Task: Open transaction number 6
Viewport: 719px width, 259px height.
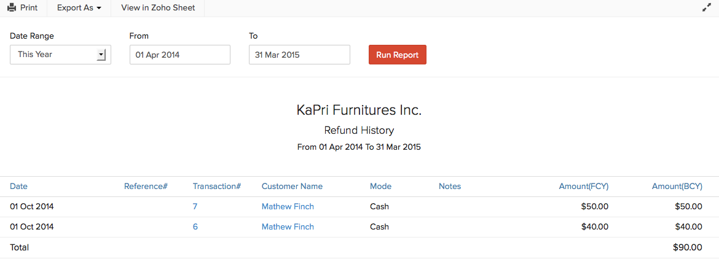Action: [x=195, y=226]
